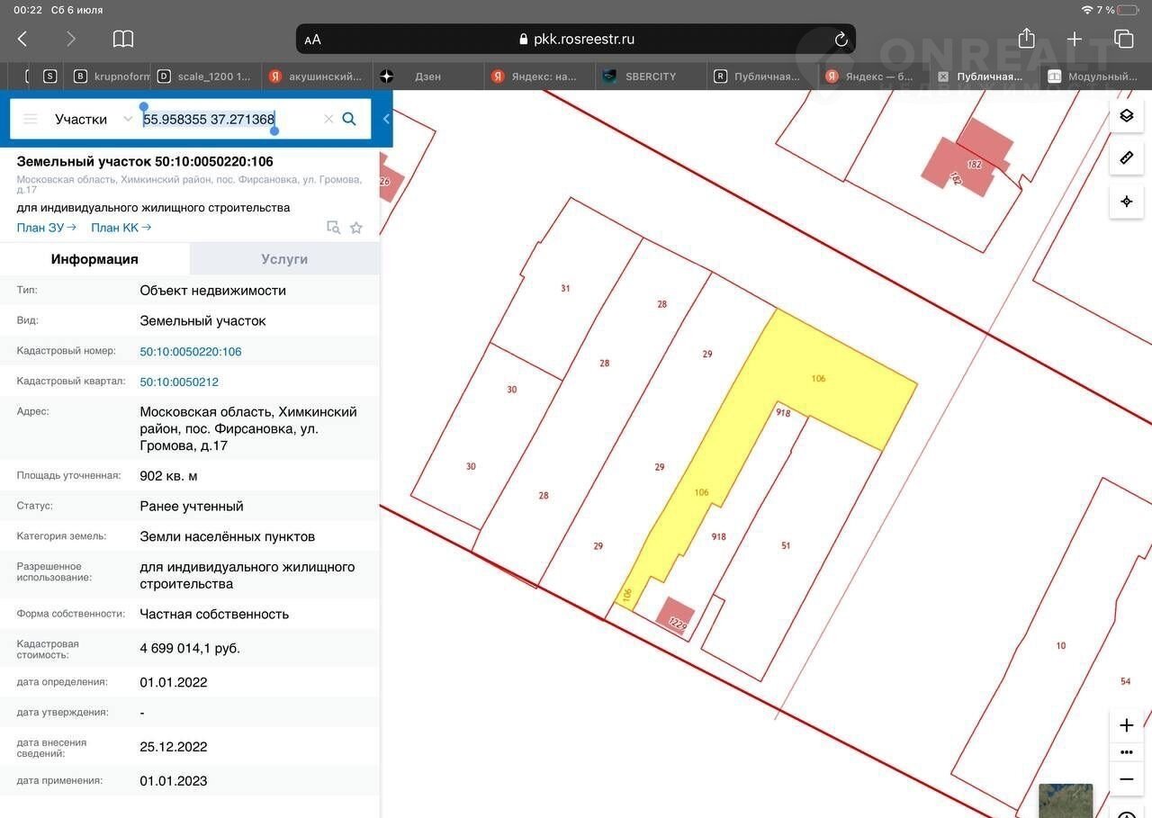Open cadastral quarter 50:10:0050212 link

179,382
